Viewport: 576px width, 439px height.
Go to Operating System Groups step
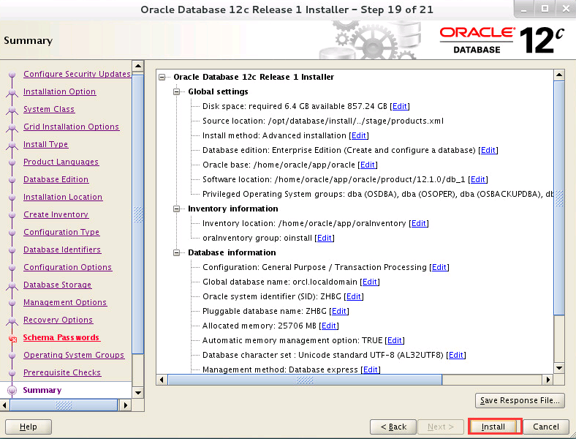click(x=74, y=355)
